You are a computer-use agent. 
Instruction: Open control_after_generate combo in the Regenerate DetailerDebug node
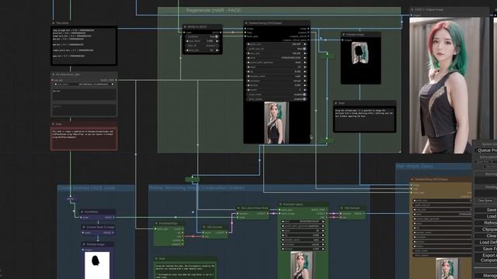[276, 63]
